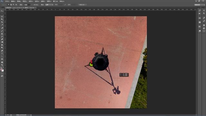Image resolution: width=206 pixels, height=116 pixels.
Task: Open the Layers panel icon
Action: tap(204, 25)
